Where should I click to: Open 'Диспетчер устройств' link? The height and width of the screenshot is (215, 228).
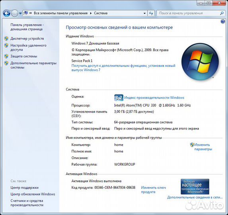click(x=27, y=39)
